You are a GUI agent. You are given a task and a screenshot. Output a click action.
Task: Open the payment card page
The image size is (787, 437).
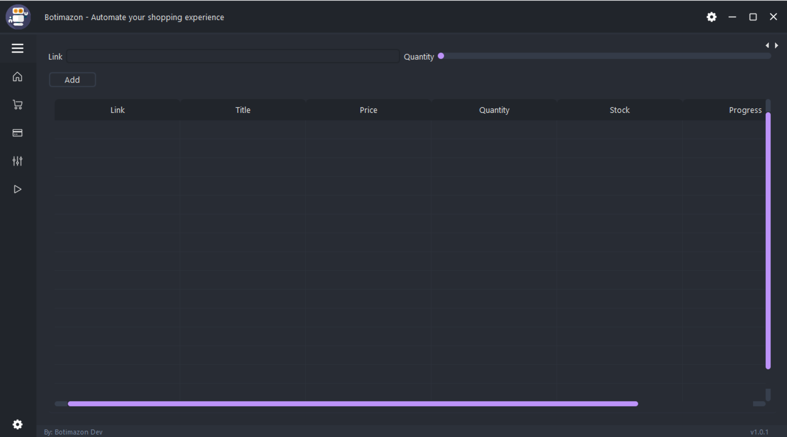[18, 133]
